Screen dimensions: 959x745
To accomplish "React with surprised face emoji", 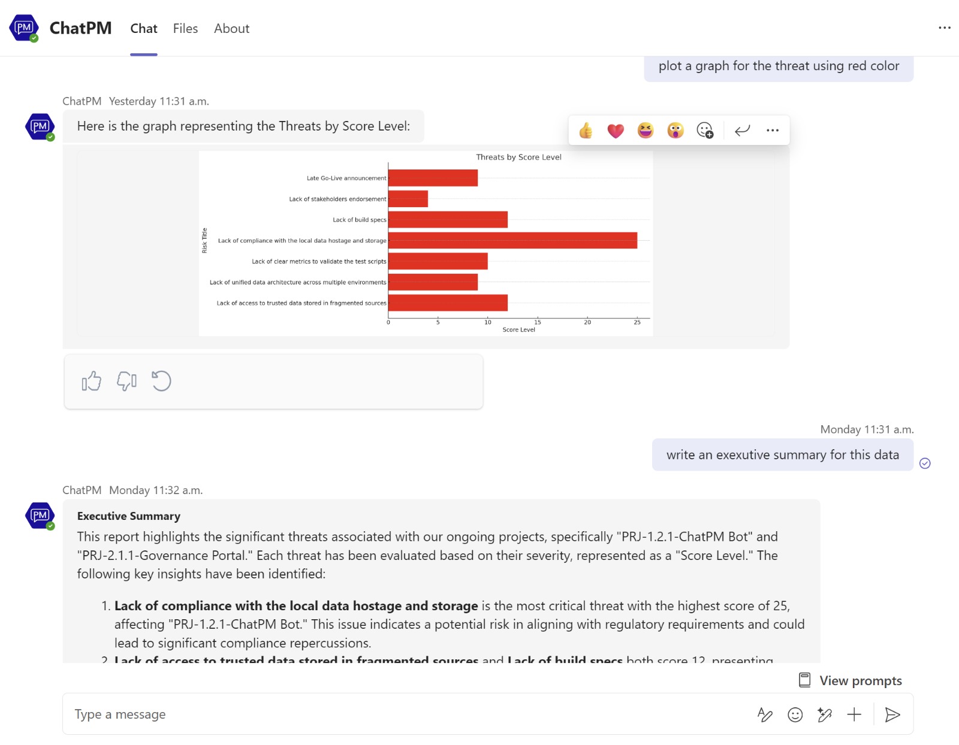I will [x=675, y=131].
